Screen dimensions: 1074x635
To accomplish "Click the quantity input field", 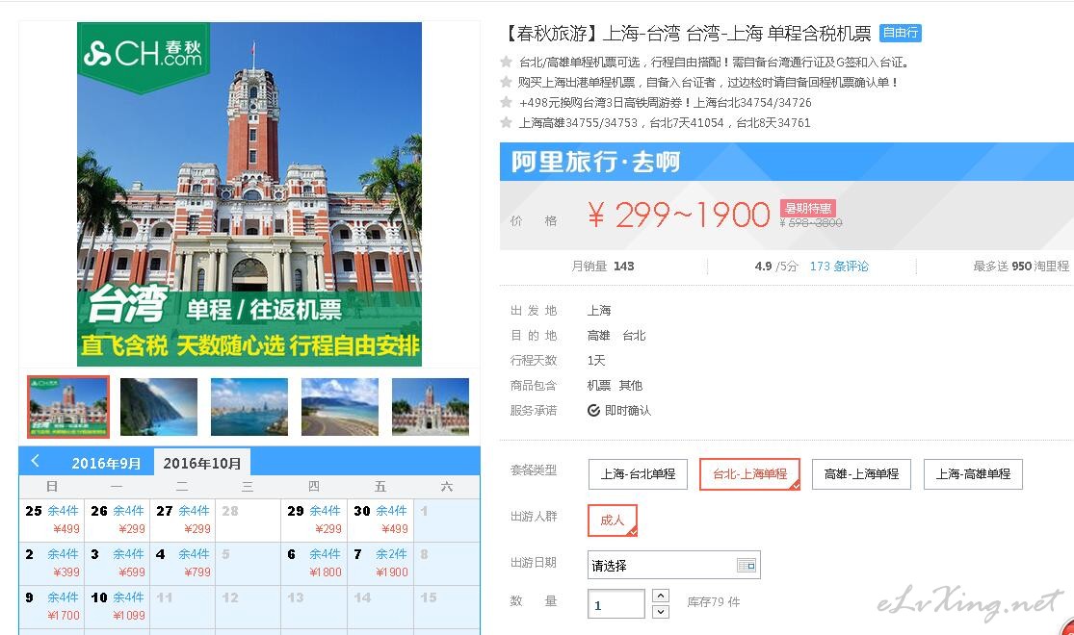I will (x=616, y=603).
